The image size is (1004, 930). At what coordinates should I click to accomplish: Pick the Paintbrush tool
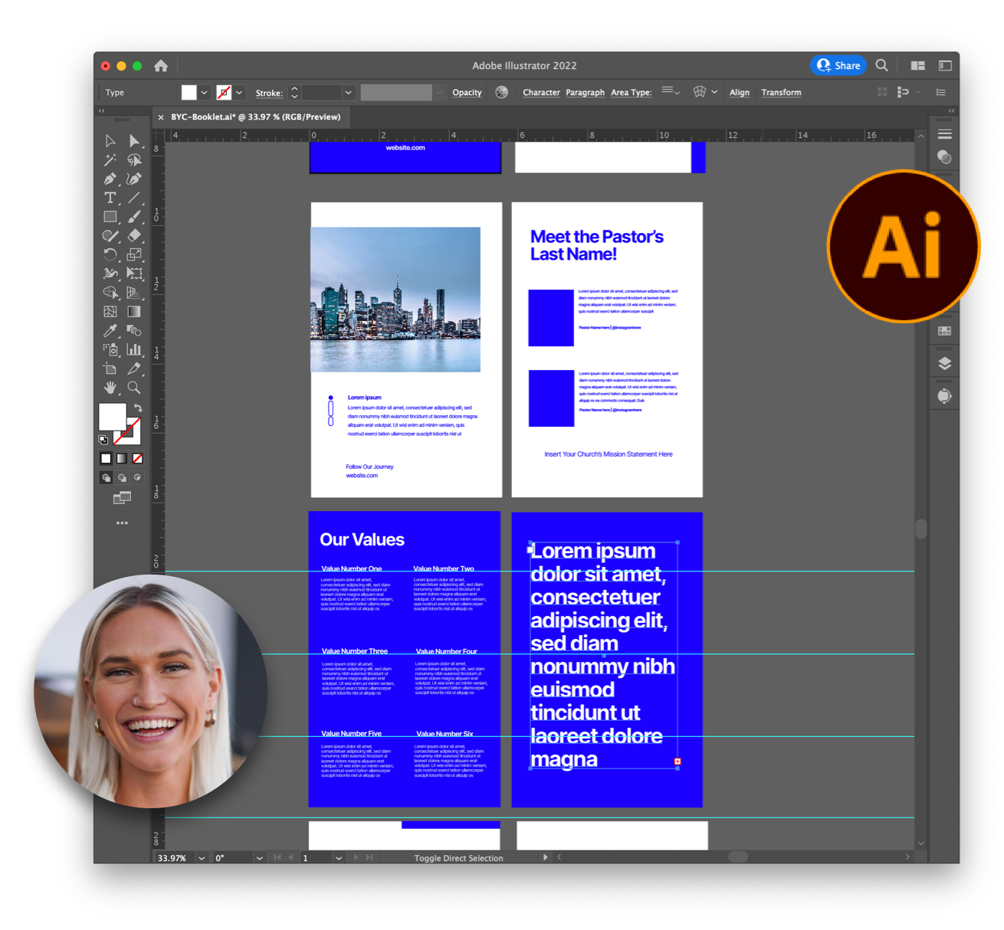(134, 217)
